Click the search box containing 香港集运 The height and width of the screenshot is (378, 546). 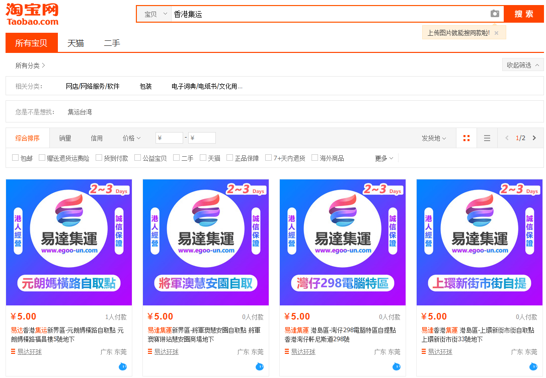(x=330, y=14)
